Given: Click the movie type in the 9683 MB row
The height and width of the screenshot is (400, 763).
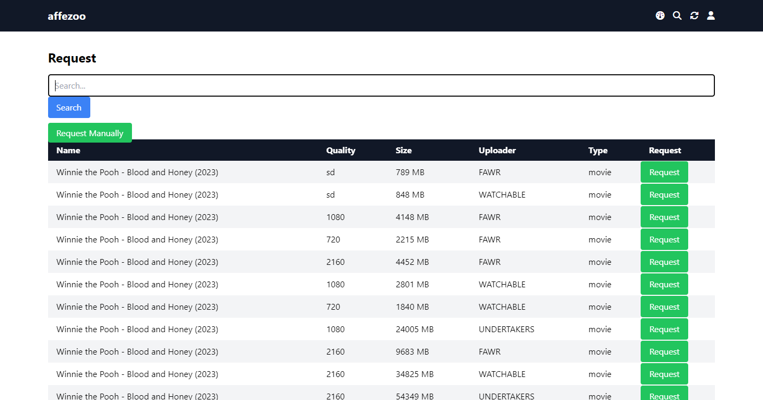Looking at the screenshot, I should [599, 351].
